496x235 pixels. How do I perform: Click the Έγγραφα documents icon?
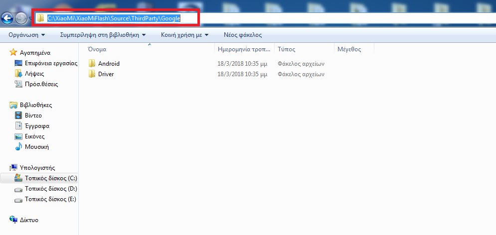click(18, 125)
